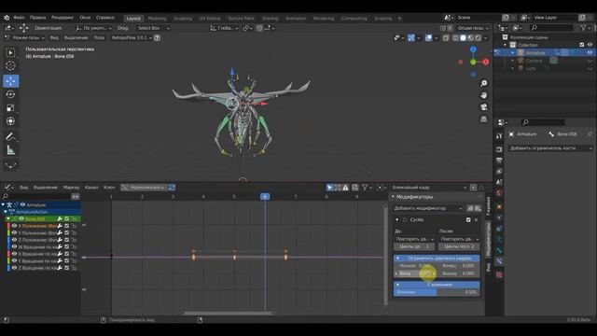Click the wrench icon on Bone.058 channel

[x=60, y=218]
